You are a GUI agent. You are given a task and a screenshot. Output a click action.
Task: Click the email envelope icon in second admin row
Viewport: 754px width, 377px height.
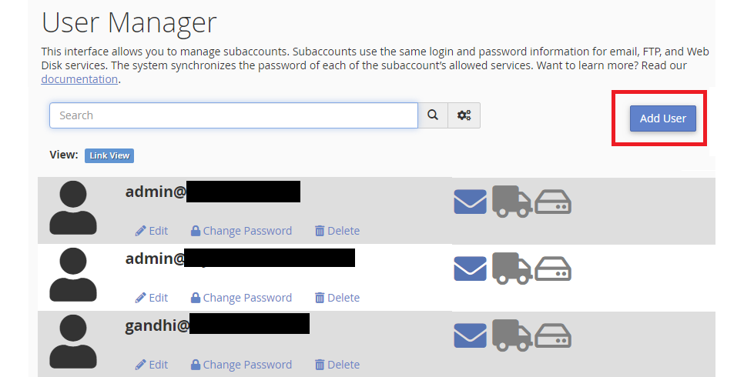tap(471, 269)
